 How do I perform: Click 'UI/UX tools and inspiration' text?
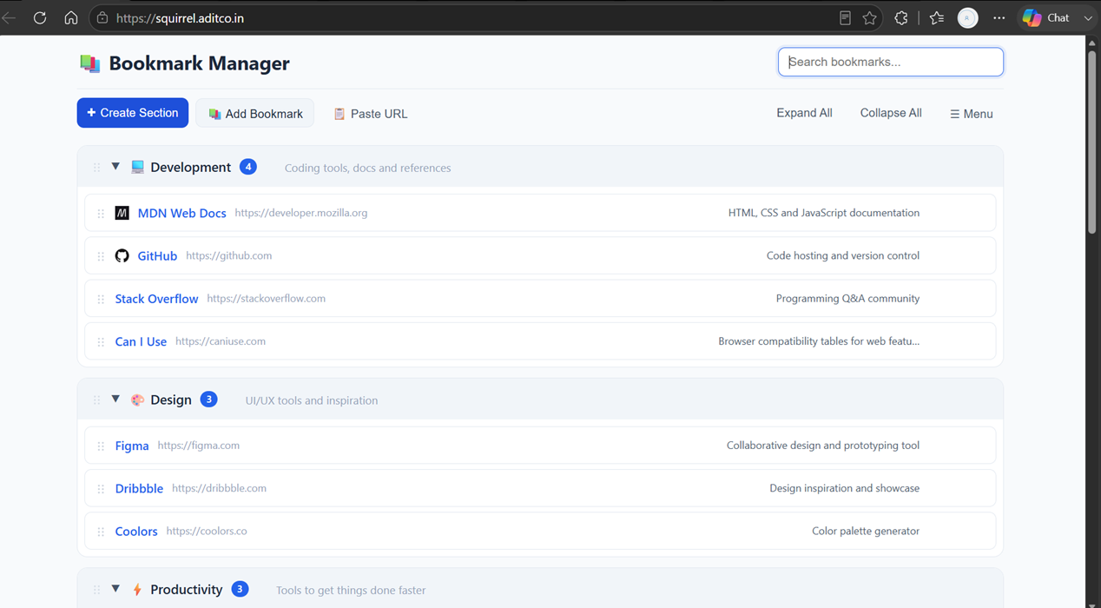(312, 400)
